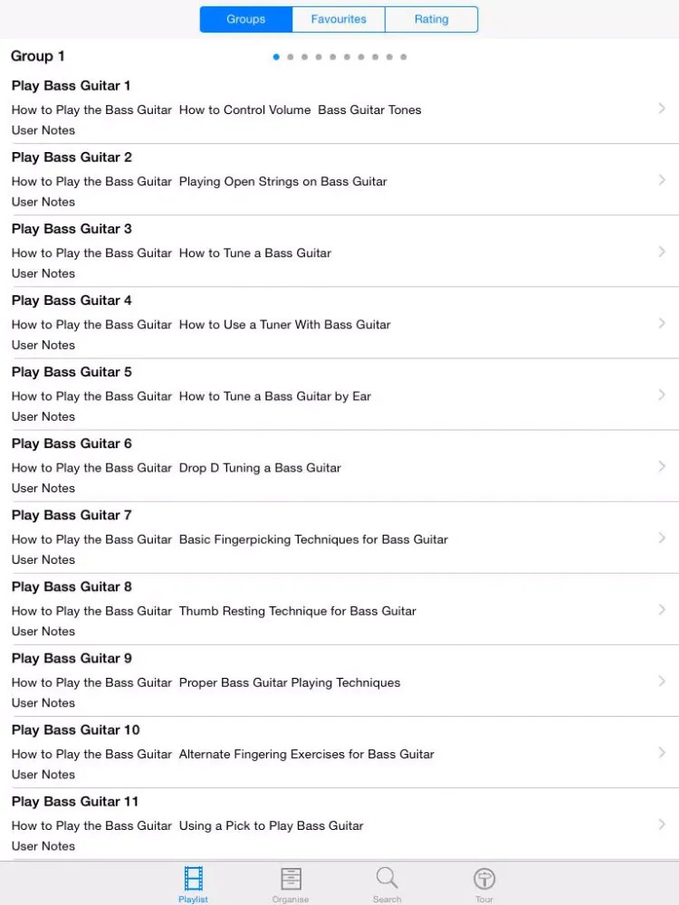The height and width of the screenshot is (905, 679).
Task: Switch to the Rating segment
Action: coord(431,19)
